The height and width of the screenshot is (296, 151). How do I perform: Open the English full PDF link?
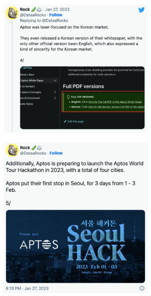[x=115, y=102]
